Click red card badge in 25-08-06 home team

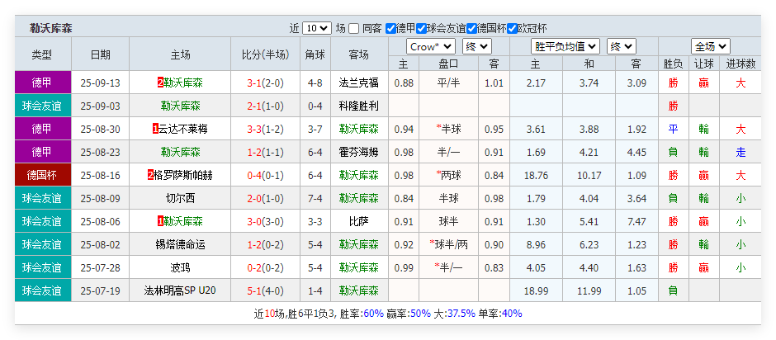pyautogui.click(x=160, y=221)
